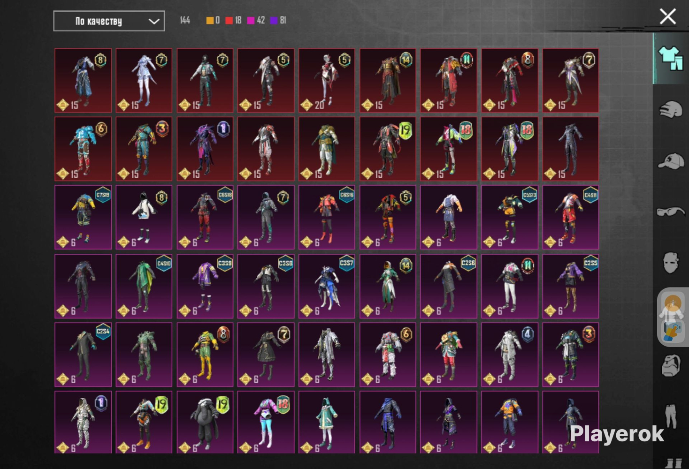The height and width of the screenshot is (469, 689).
Task: Select the black suit outfit labeled C2S4
Action: click(83, 355)
